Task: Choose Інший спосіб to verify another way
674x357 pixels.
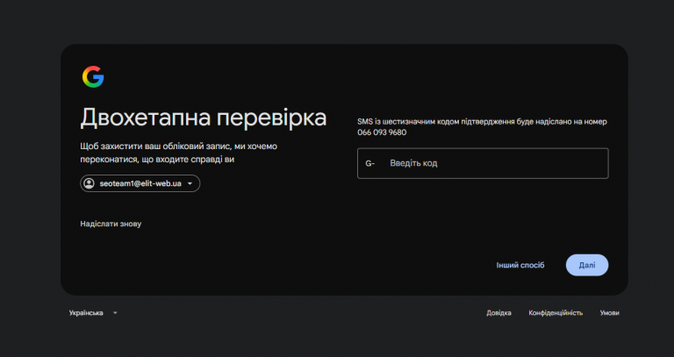Action: point(520,265)
